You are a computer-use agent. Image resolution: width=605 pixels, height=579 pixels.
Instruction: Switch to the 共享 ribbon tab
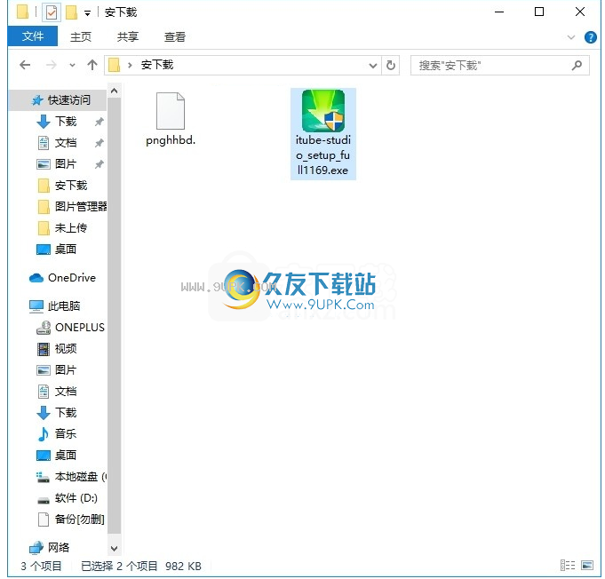click(x=128, y=37)
